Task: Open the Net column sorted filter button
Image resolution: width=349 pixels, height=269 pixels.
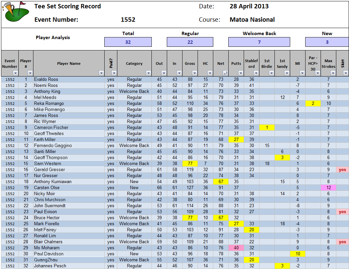Action: tap(225, 73)
